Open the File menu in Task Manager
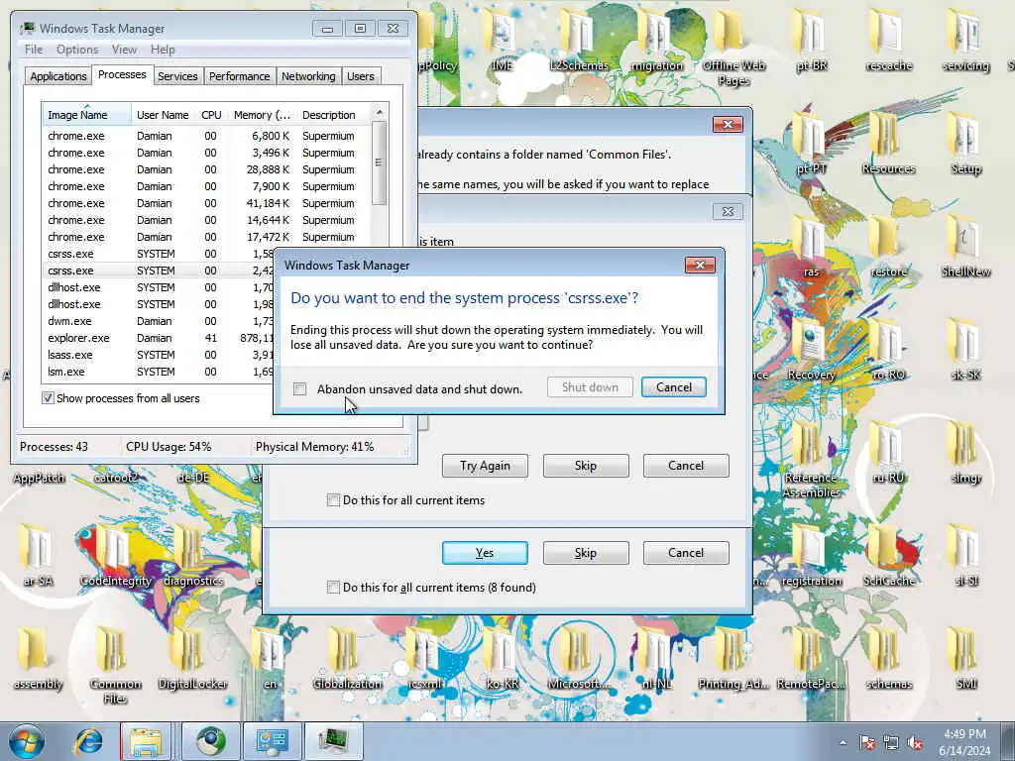1015x761 pixels. click(x=34, y=50)
